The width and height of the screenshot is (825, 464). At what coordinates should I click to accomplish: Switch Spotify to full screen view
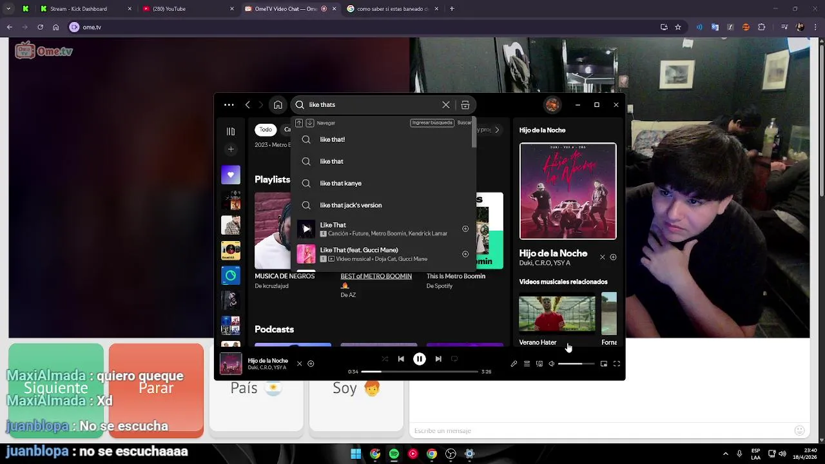click(617, 364)
